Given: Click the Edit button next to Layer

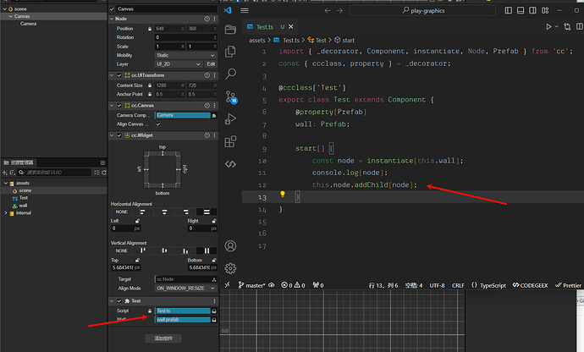Looking at the screenshot, I should click(210, 63).
